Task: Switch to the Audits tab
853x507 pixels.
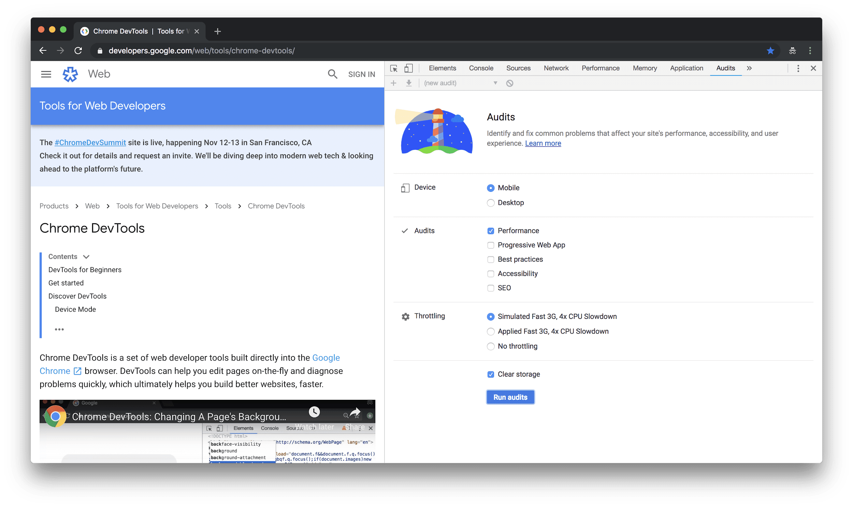Action: click(x=724, y=68)
